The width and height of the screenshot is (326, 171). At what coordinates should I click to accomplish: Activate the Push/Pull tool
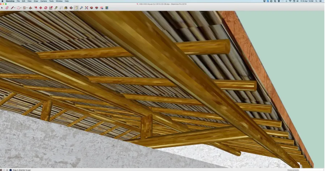click(x=30, y=8)
